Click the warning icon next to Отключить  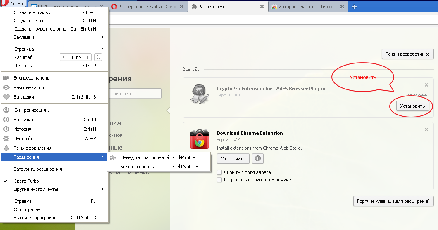pyautogui.click(x=258, y=159)
